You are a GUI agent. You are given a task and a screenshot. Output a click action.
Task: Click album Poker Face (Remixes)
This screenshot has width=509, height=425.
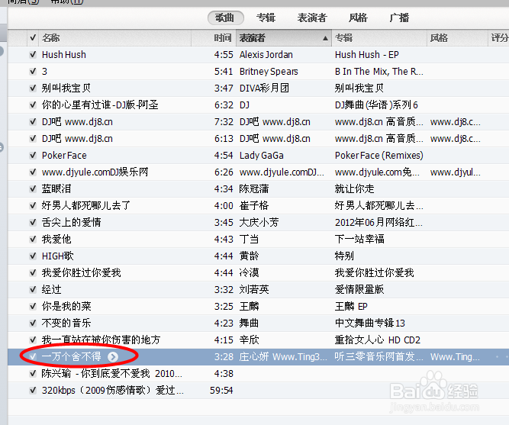[x=379, y=155]
